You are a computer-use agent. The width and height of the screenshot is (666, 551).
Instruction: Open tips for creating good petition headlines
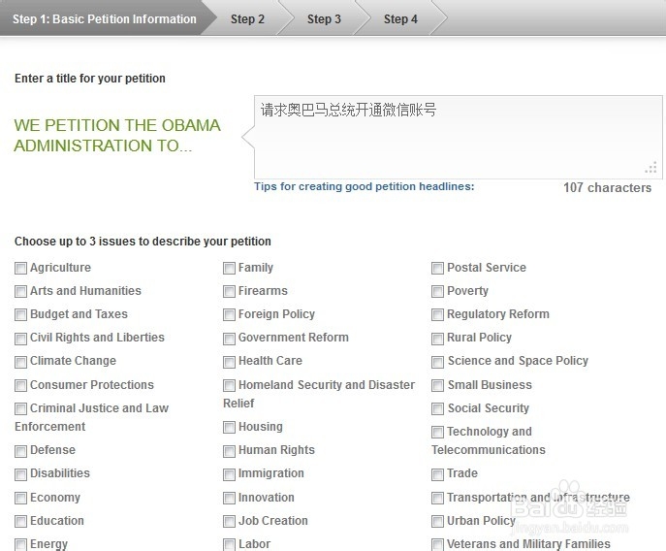pos(364,186)
